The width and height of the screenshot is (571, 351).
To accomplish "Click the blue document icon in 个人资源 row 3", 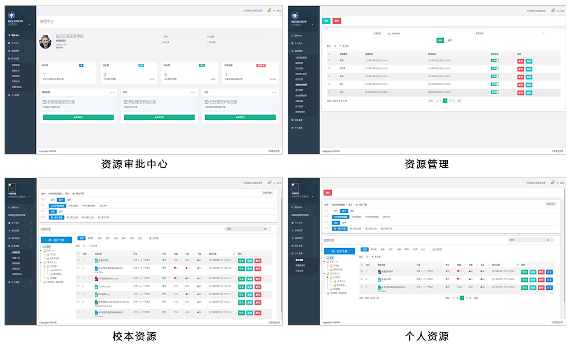I will pos(380,287).
